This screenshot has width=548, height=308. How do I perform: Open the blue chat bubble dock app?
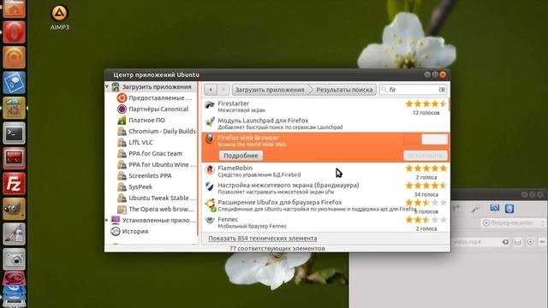[x=14, y=83]
